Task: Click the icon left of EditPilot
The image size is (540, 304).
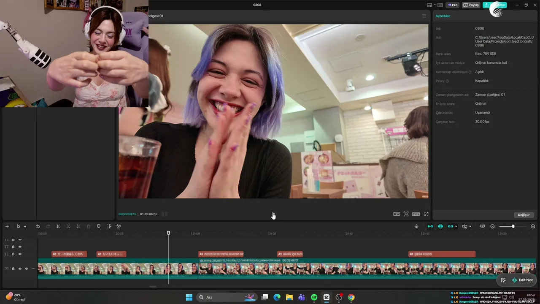Action: 503,280
